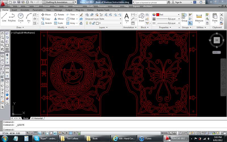The image size is (227, 142).
Task: Activate the Scale command
Action: [58, 23]
